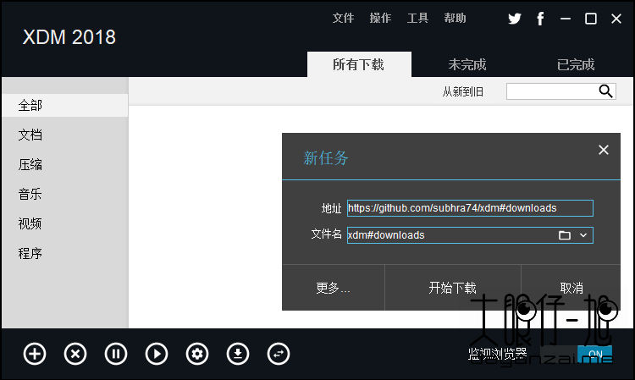Viewport: 635px width, 380px height.
Task: Open the 帮助 menu
Action: click(455, 19)
